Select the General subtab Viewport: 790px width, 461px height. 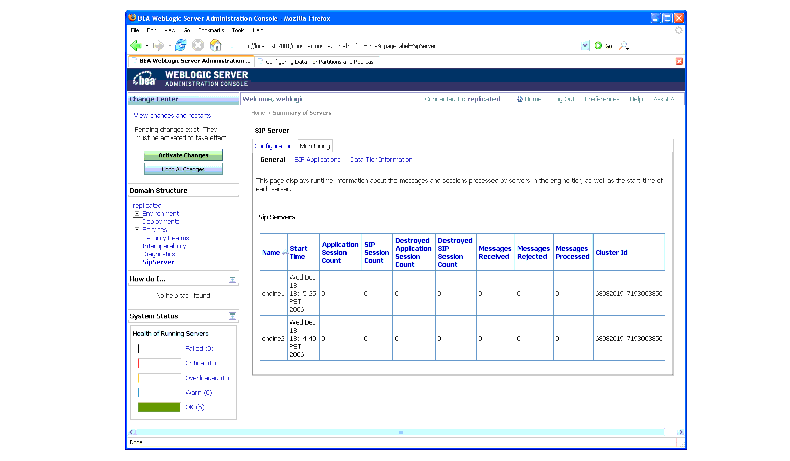[x=273, y=160]
